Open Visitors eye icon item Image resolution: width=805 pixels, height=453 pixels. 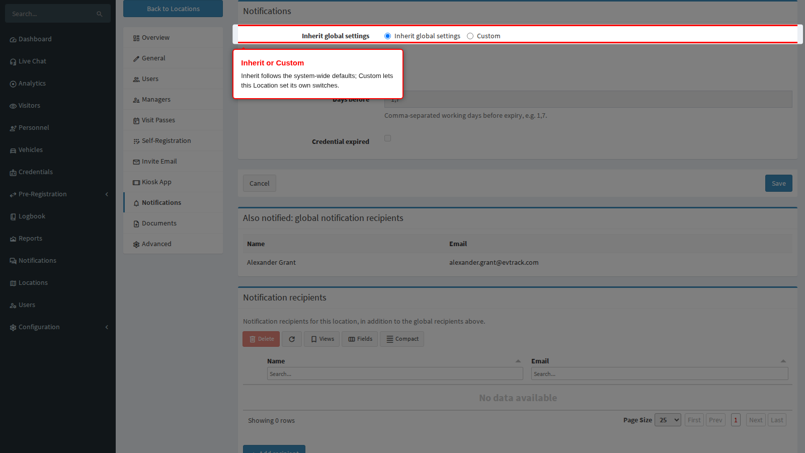13,106
